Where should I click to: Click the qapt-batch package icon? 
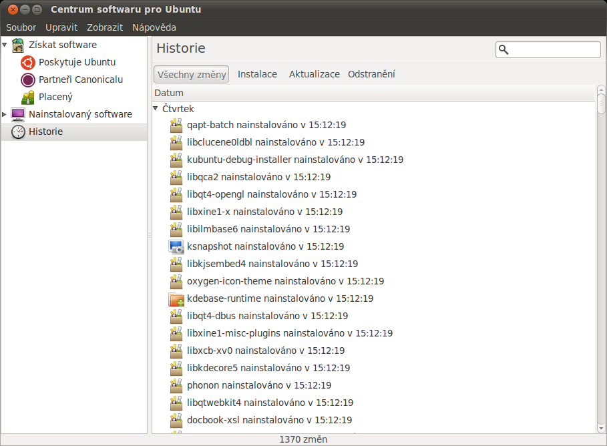click(176, 125)
